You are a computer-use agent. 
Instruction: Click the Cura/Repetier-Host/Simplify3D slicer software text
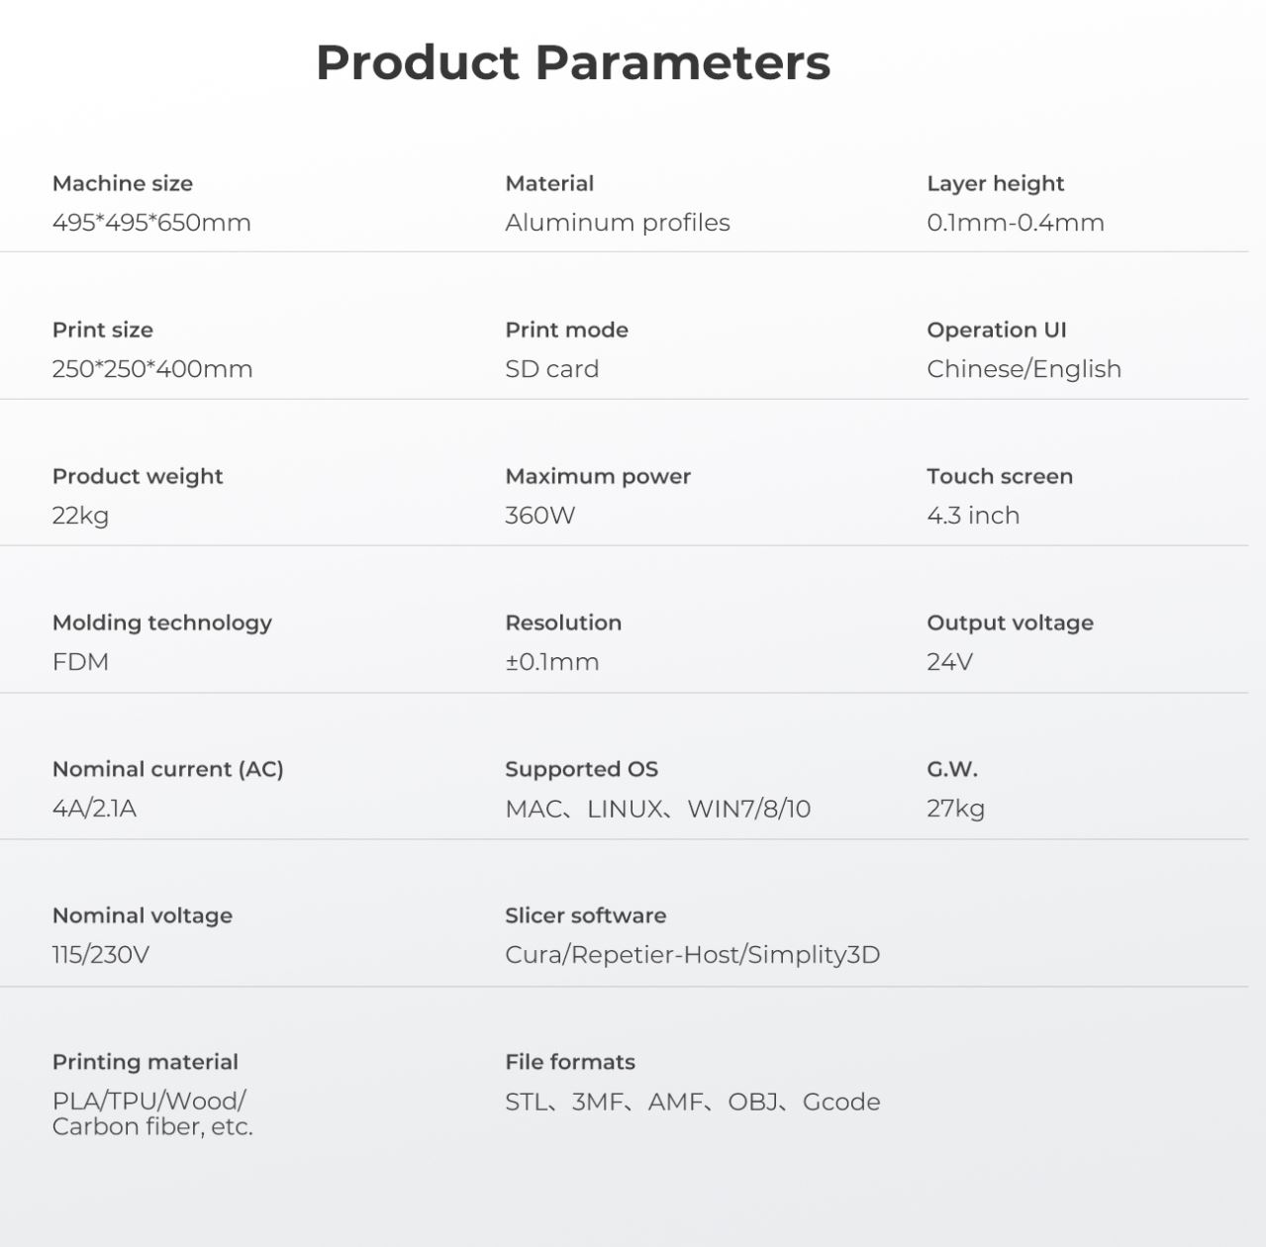click(692, 955)
